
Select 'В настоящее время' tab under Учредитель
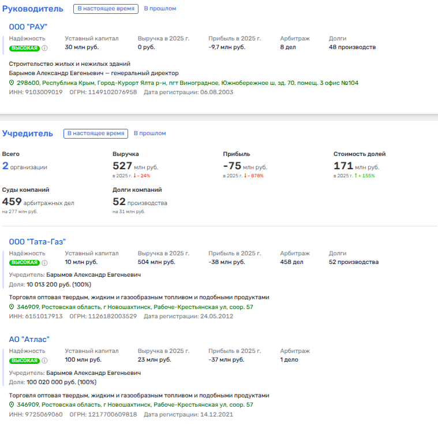(x=96, y=133)
